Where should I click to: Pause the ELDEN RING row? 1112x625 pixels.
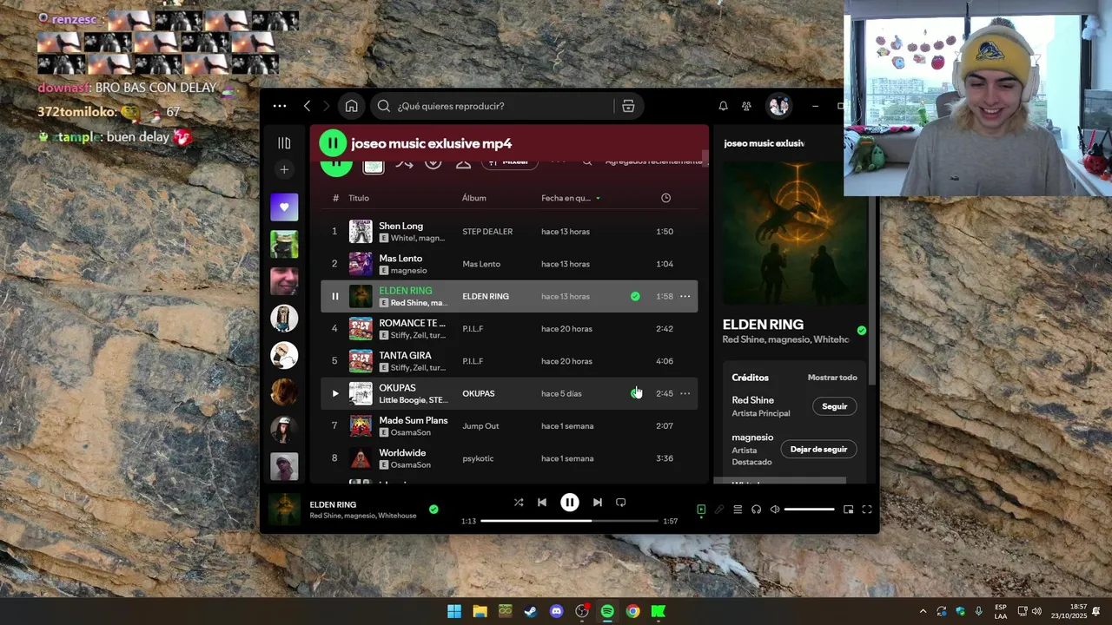334,296
